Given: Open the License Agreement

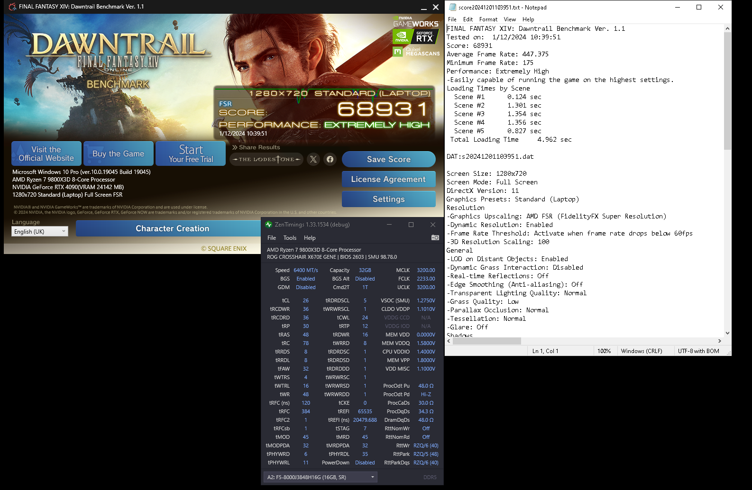Looking at the screenshot, I should pos(389,179).
